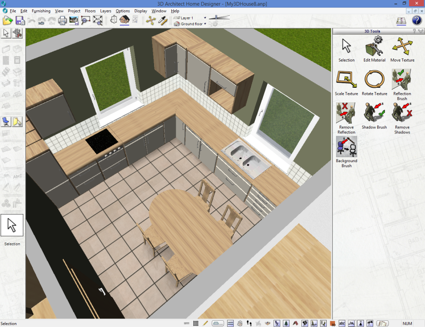This screenshot has width=425, height=327.
Task: Open the View menu
Action: coord(59,11)
